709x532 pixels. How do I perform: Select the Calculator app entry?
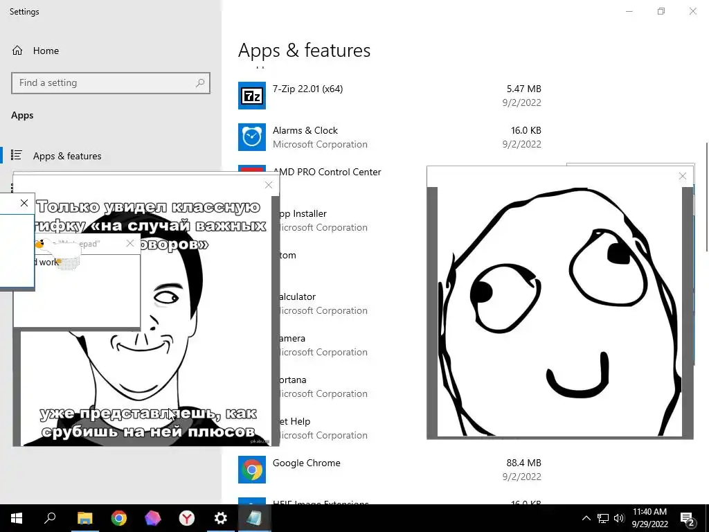[296, 296]
